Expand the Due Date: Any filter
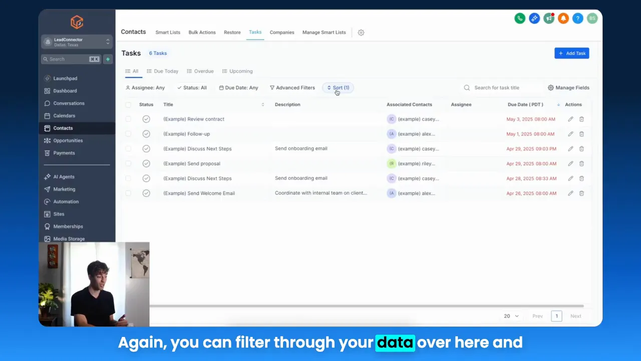 [238, 87]
